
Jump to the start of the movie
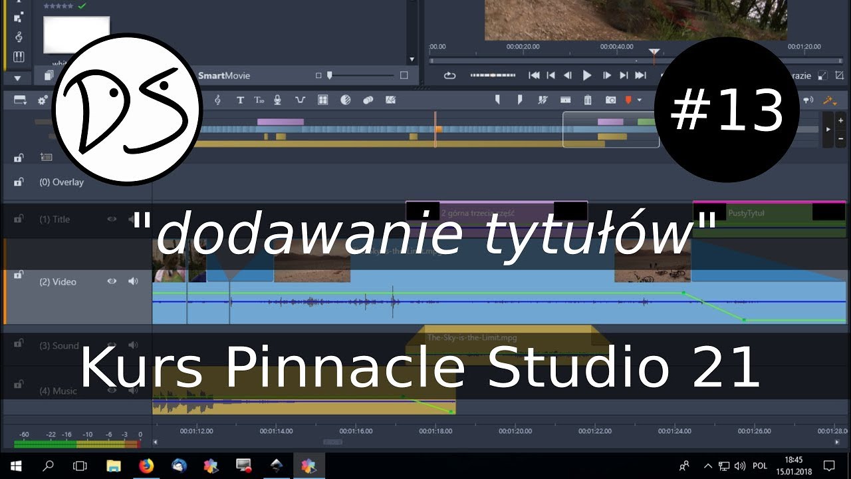(534, 76)
